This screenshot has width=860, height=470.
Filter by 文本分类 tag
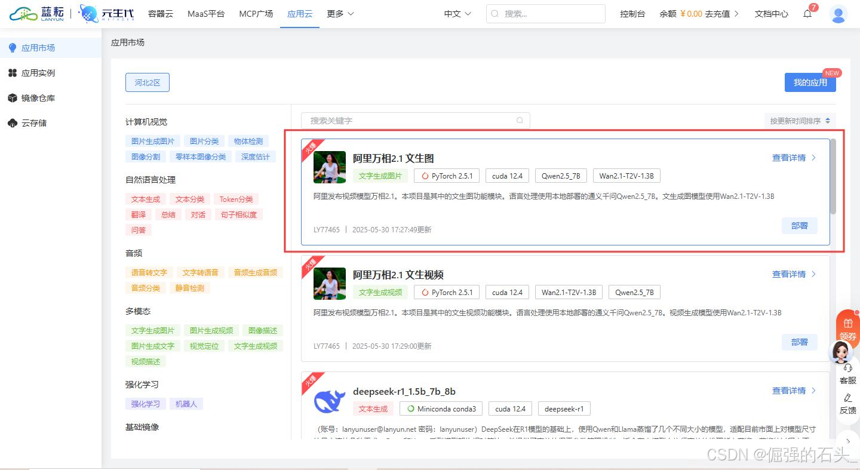[190, 199]
